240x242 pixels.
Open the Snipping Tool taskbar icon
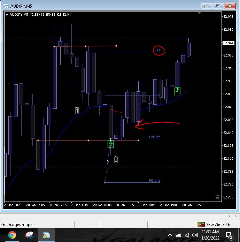[29, 235]
